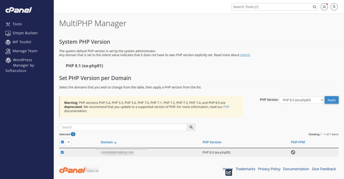The height and width of the screenshot is (179, 344).
Task: Open the PHP Version dropdown
Action: coord(301,100)
